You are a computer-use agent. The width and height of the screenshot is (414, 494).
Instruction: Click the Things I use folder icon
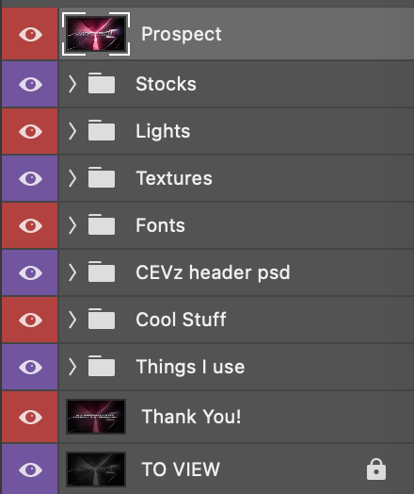tap(102, 366)
